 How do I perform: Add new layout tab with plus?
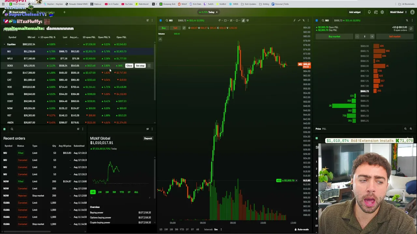(64, 12)
